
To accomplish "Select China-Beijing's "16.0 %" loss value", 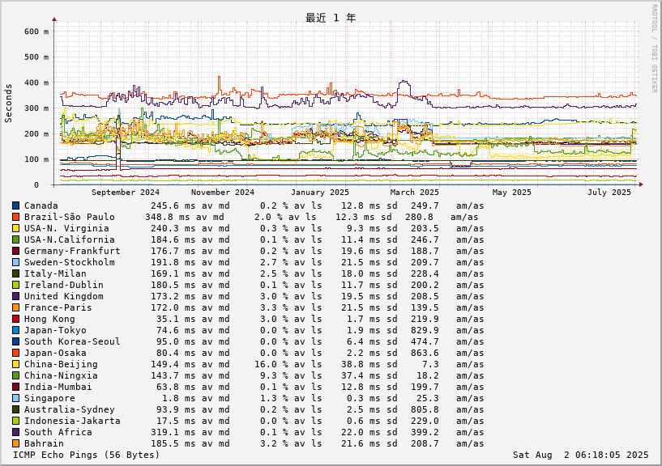I will click(272, 364).
